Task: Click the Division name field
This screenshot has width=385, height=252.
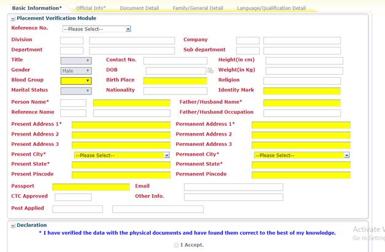Action: [132, 40]
